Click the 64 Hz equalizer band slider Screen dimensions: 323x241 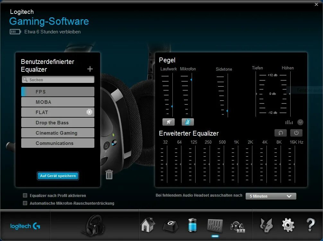[x=181, y=164]
